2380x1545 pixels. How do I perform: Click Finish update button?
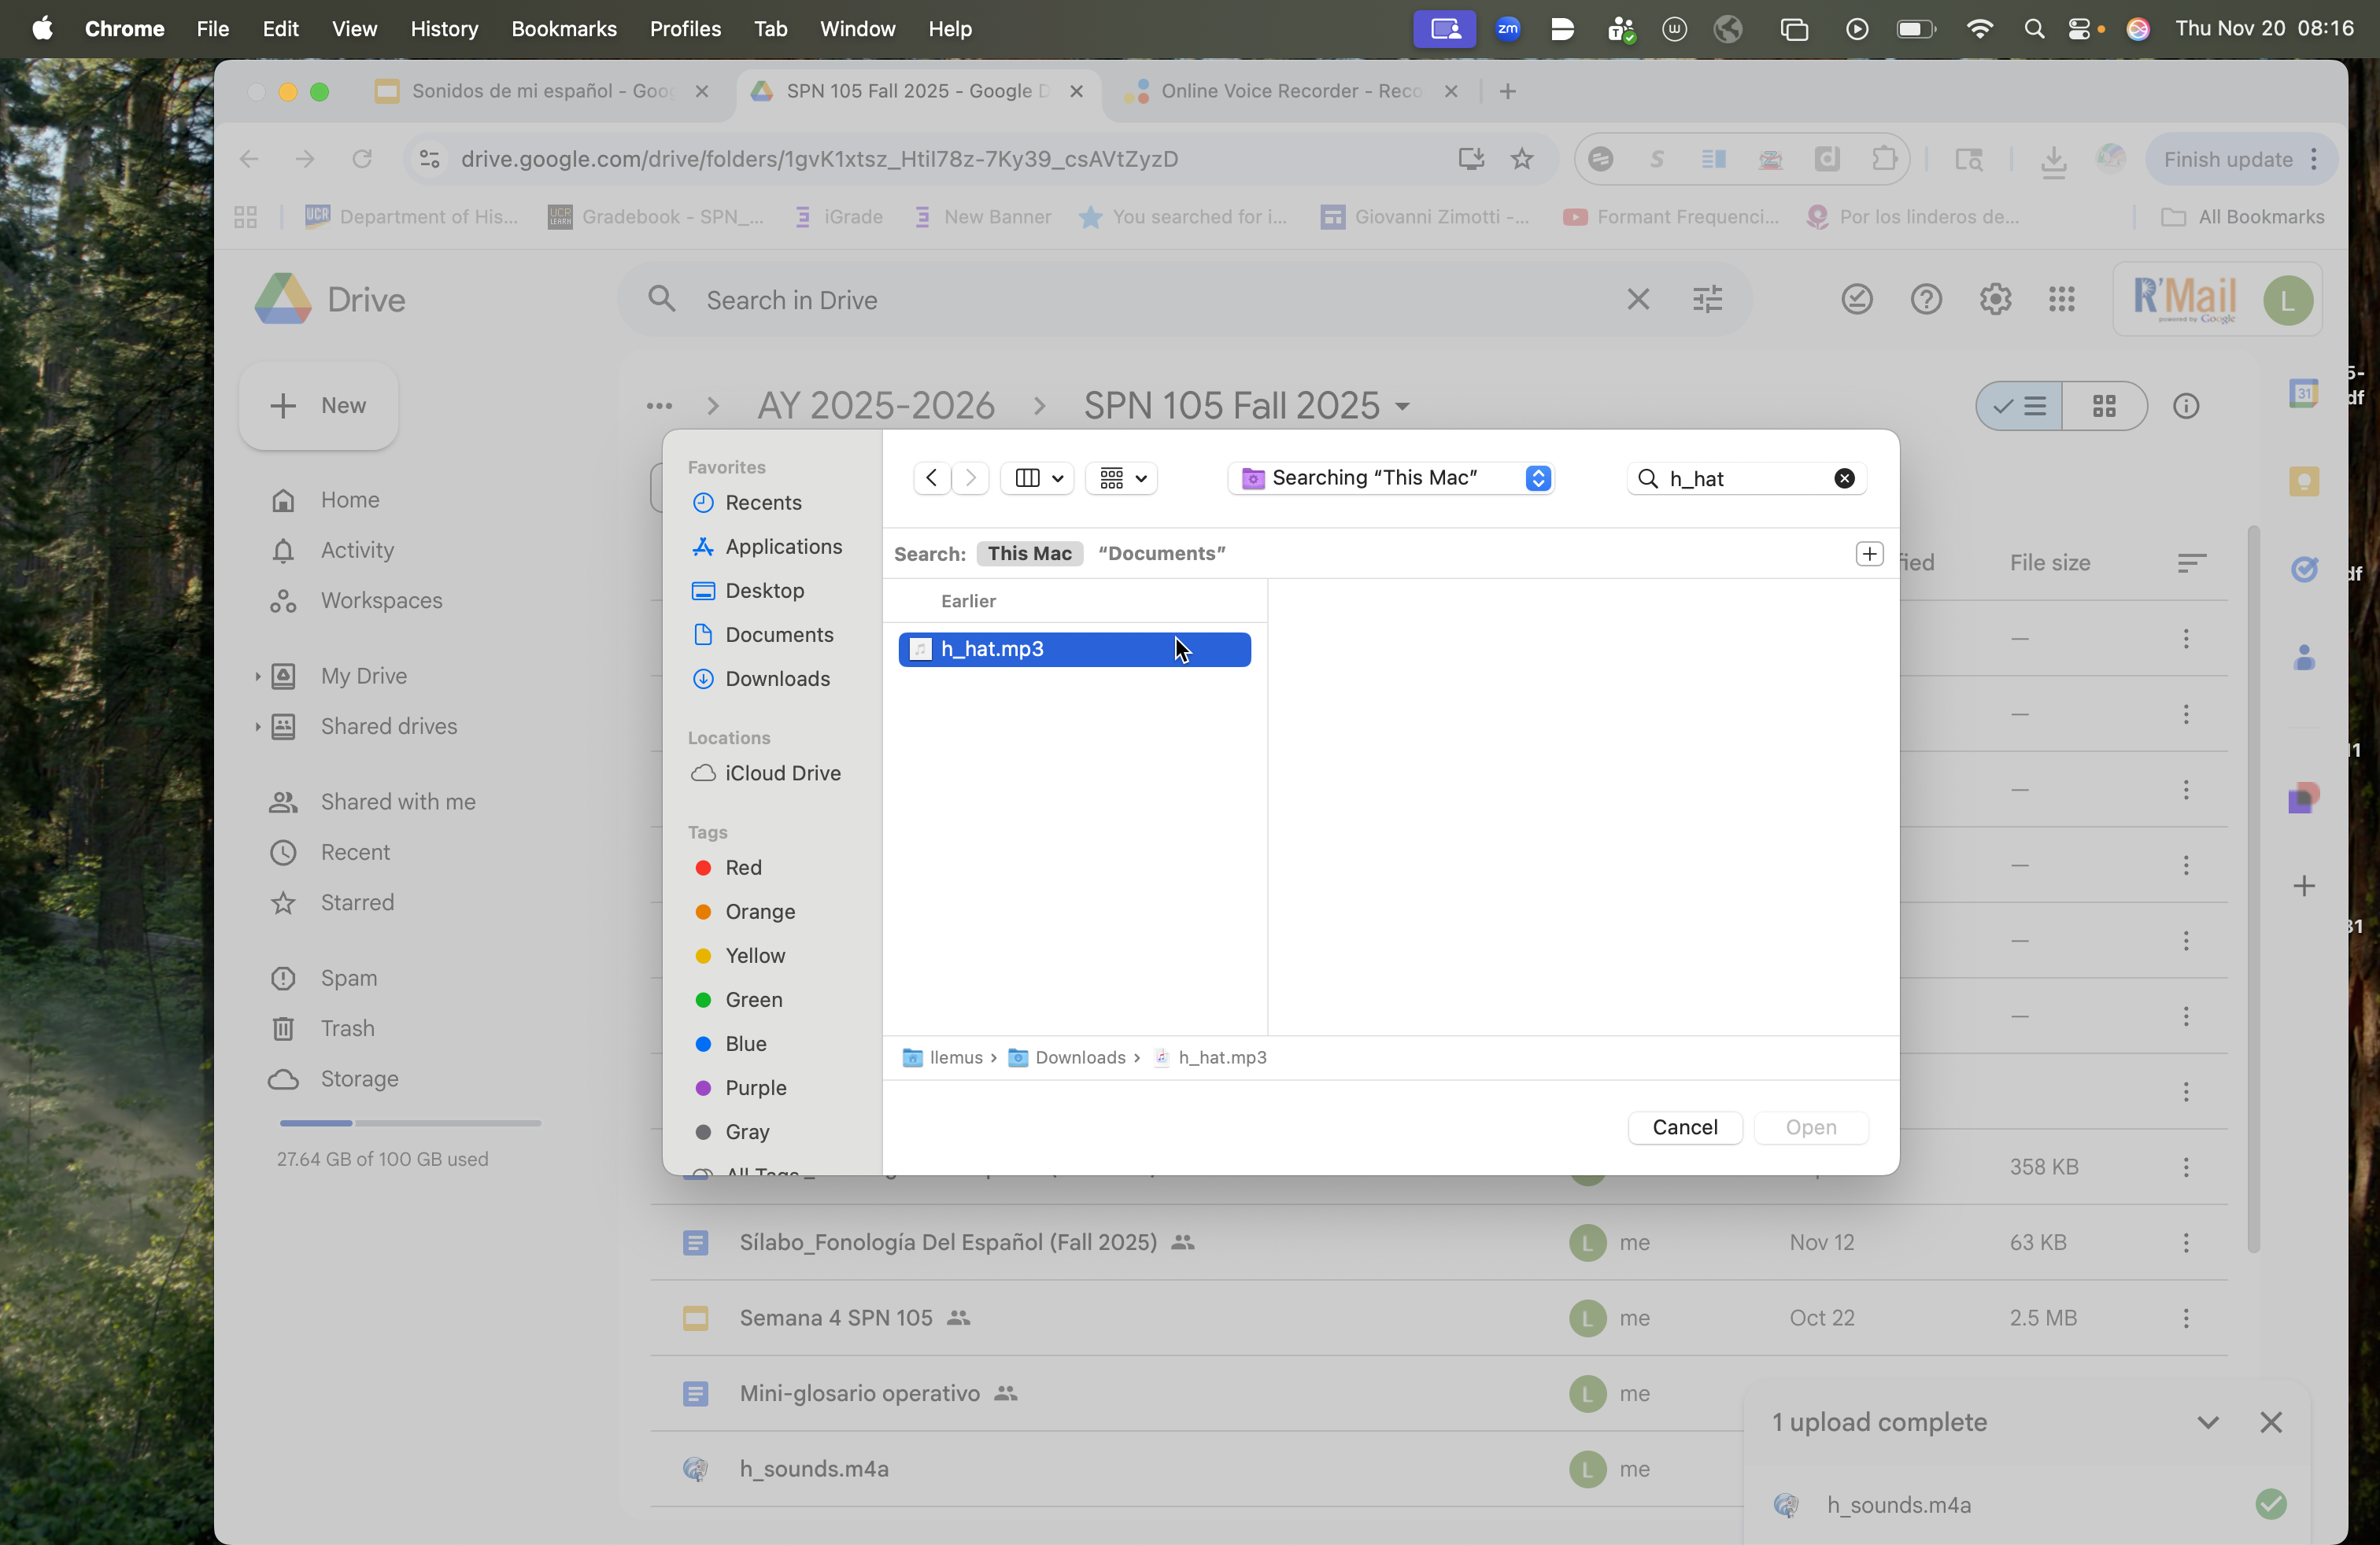click(2240, 159)
